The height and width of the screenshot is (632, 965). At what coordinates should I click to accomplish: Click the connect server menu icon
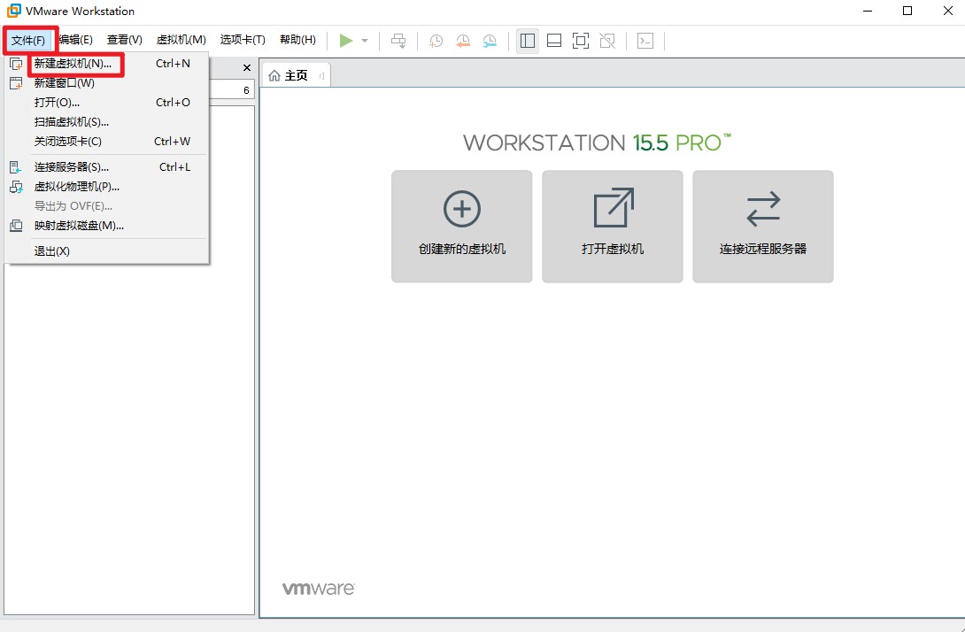point(16,166)
